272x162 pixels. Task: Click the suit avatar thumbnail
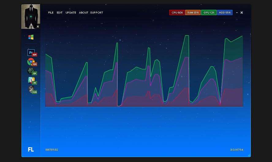(x=31, y=17)
